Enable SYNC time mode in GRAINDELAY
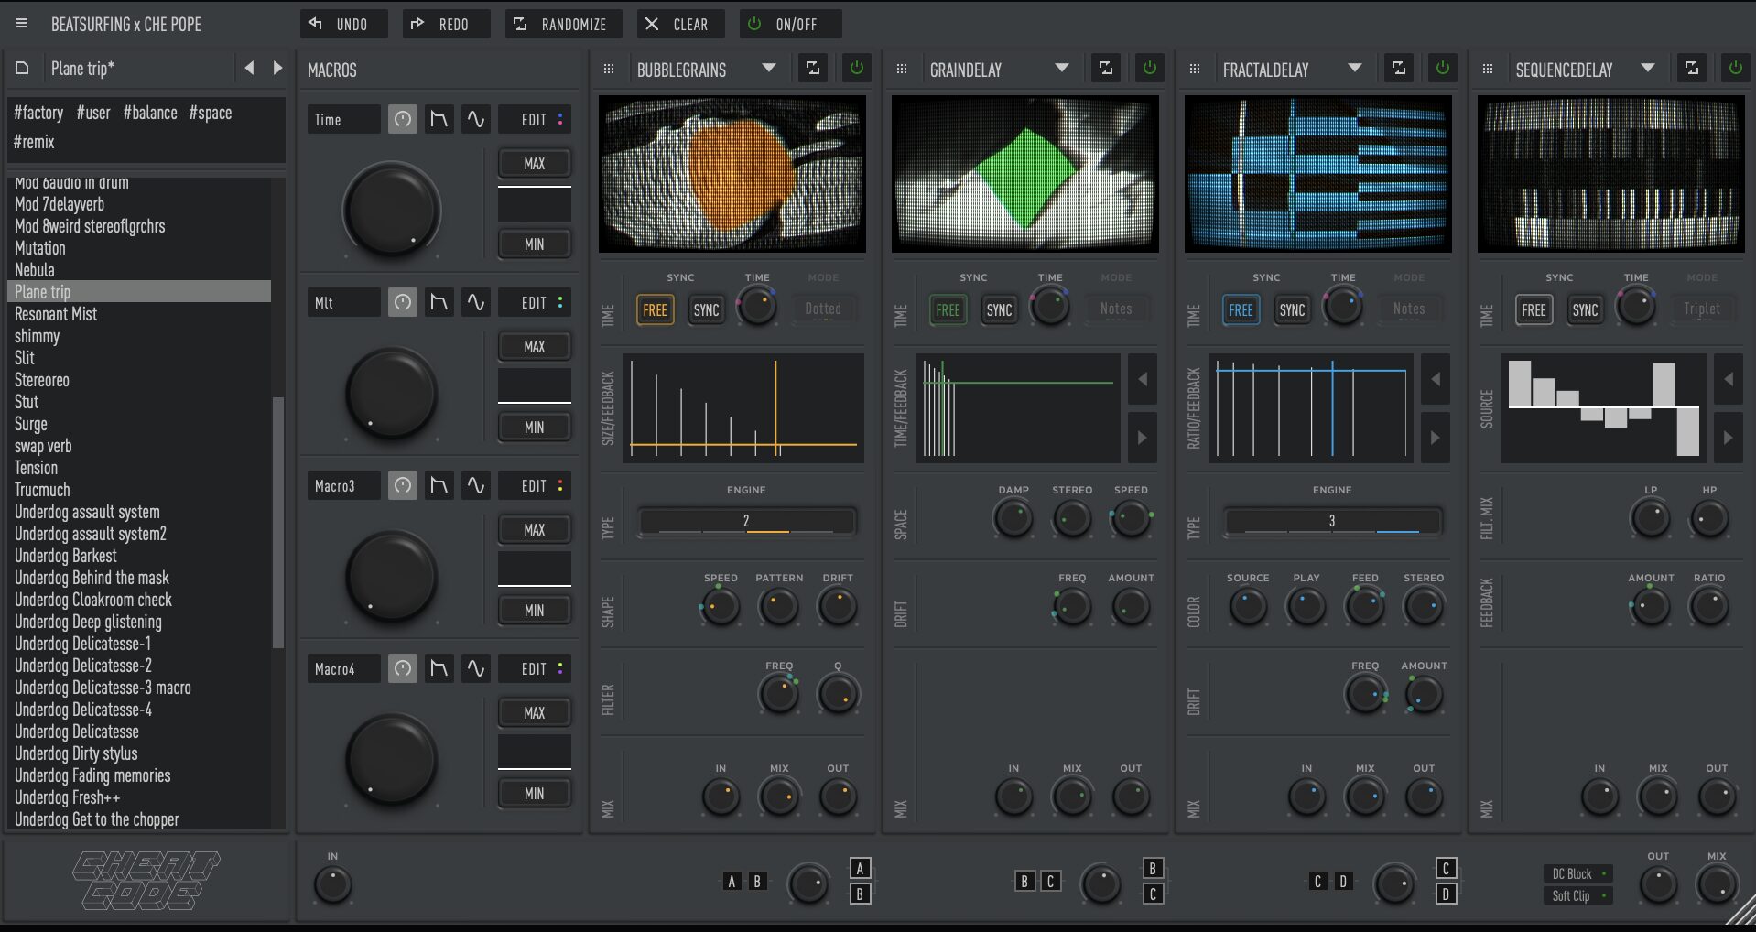The image size is (1756, 932). tap(1000, 309)
